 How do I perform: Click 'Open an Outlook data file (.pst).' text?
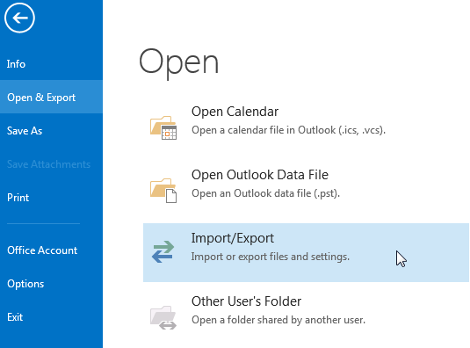click(265, 193)
